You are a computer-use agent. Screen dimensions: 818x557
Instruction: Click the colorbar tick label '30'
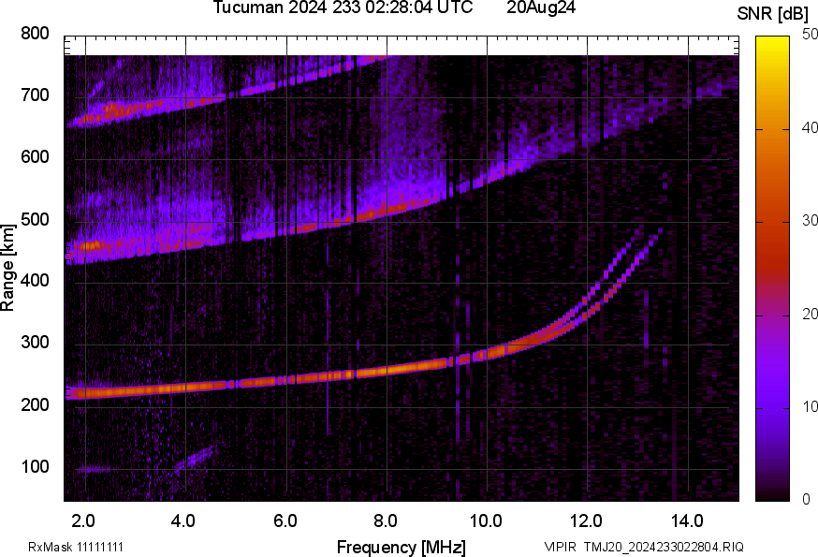(810, 220)
